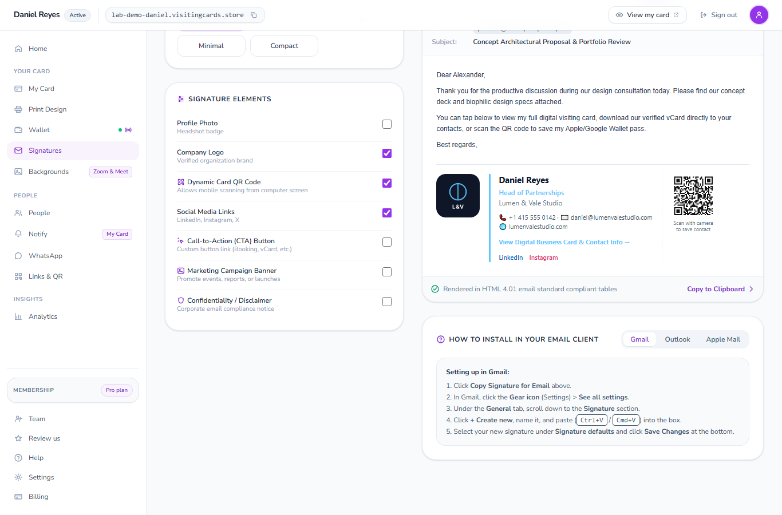This screenshot has width=782, height=515.
Task: Select the Minimal layout button
Action: (x=211, y=46)
